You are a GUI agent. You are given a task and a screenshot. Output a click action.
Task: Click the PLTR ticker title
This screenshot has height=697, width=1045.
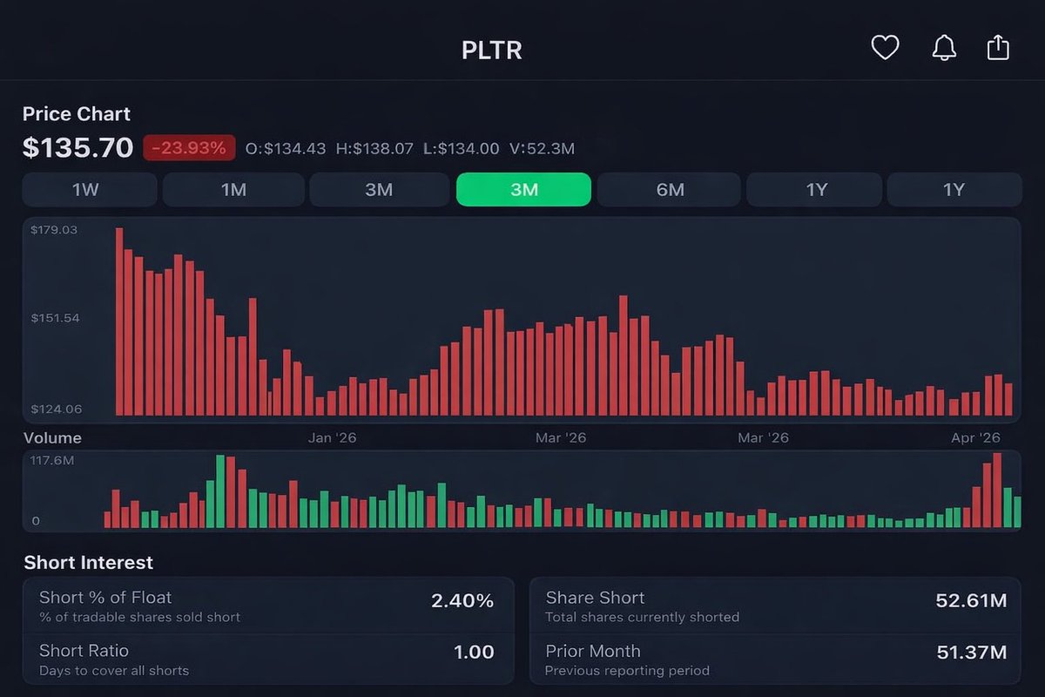pos(492,50)
